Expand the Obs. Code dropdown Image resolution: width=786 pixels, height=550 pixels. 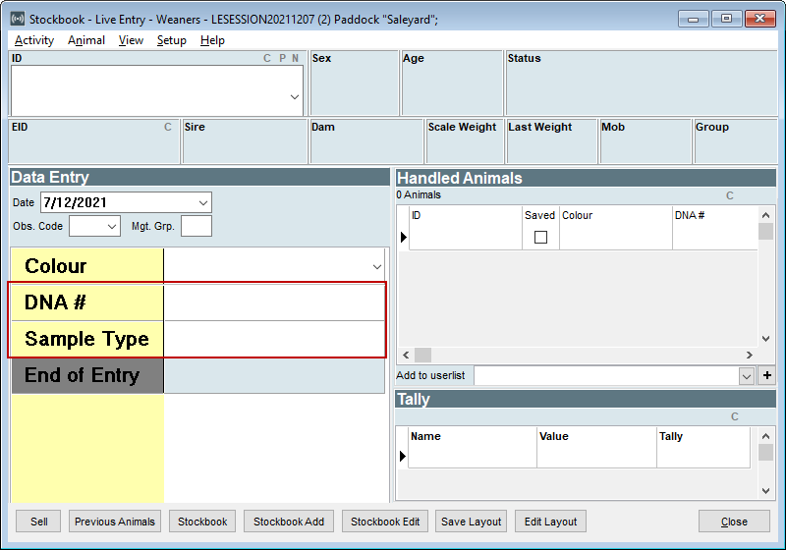coord(112,227)
